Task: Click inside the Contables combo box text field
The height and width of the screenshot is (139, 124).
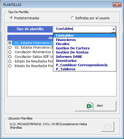Action: coord(82,29)
